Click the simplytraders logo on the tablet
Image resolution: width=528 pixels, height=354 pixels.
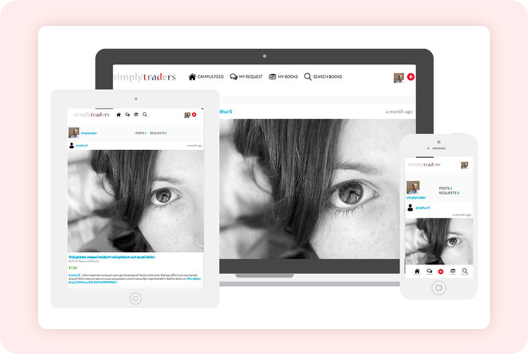pyautogui.click(x=92, y=115)
